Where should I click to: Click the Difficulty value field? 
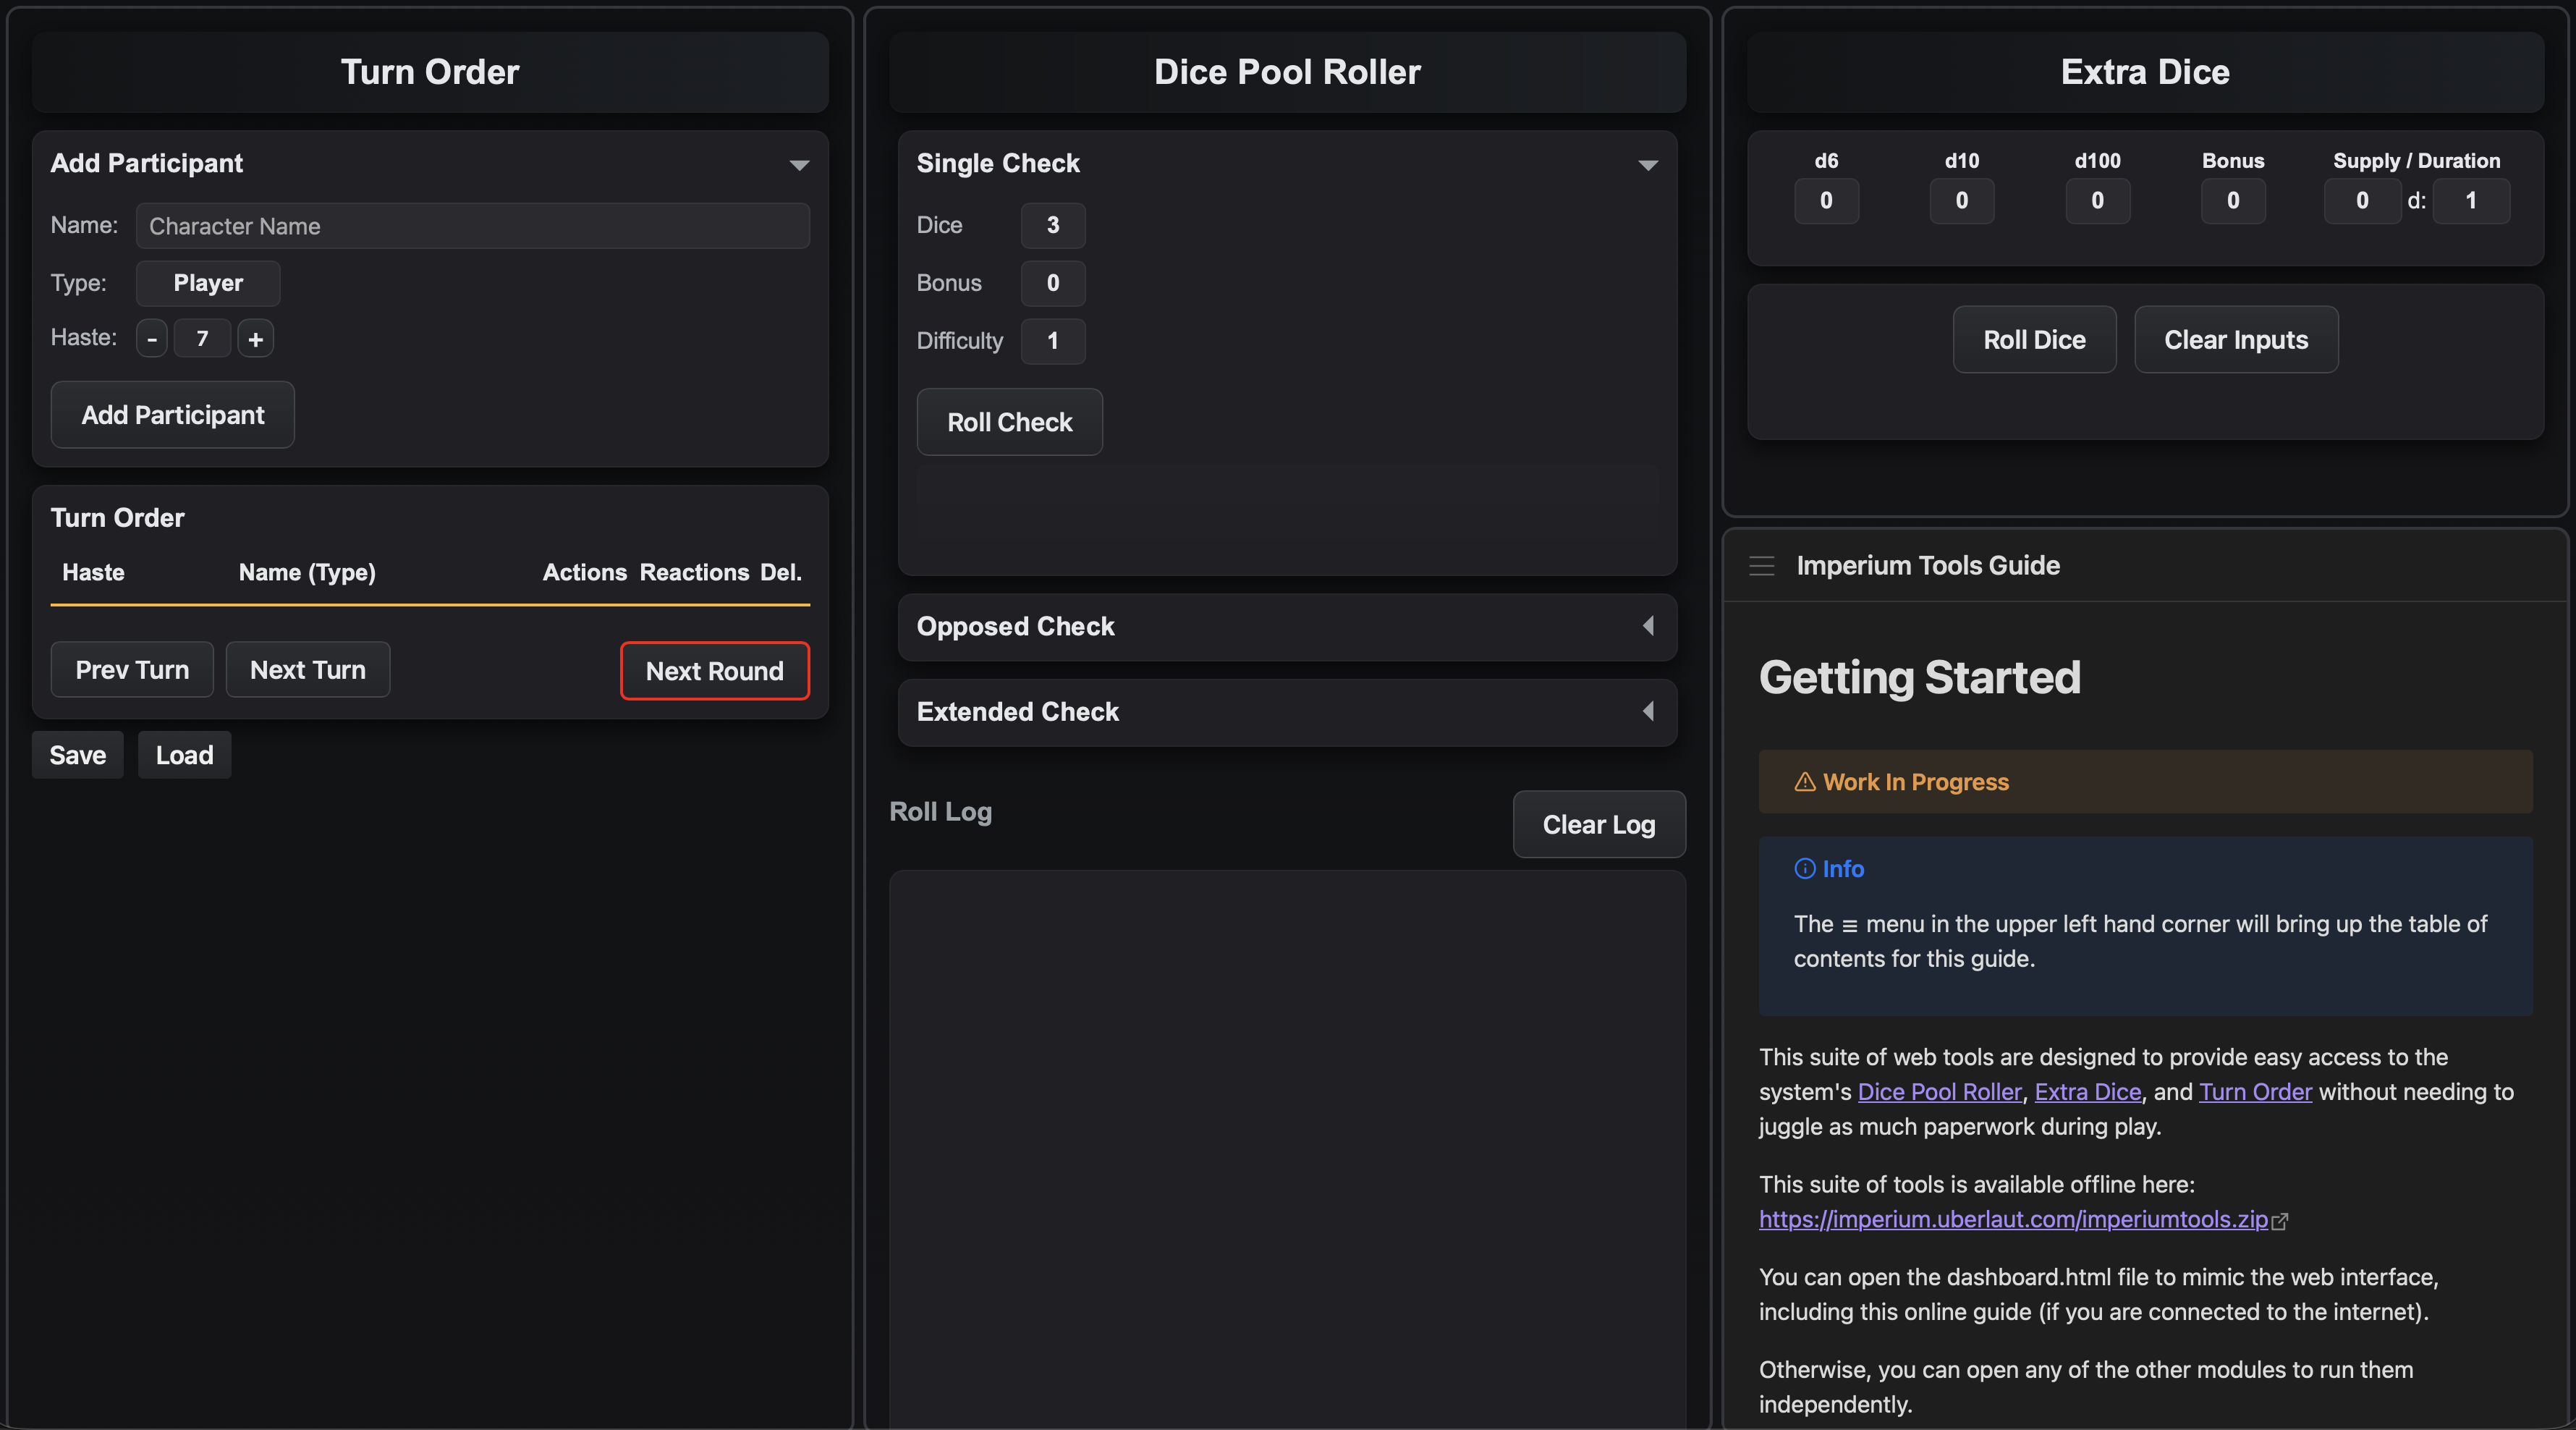tap(1052, 341)
